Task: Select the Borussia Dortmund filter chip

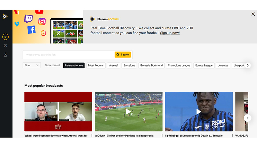Action: 151,66
